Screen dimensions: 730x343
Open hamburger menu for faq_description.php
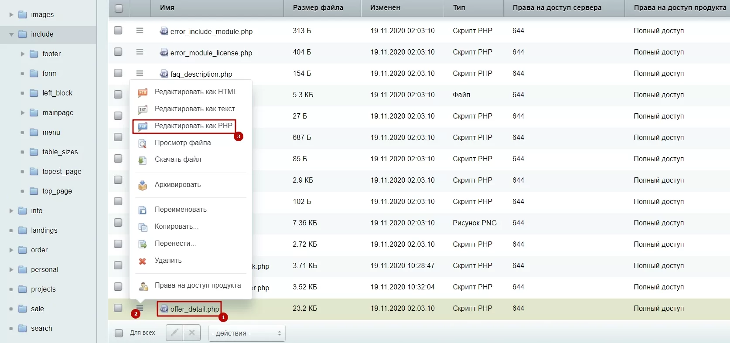(x=140, y=73)
